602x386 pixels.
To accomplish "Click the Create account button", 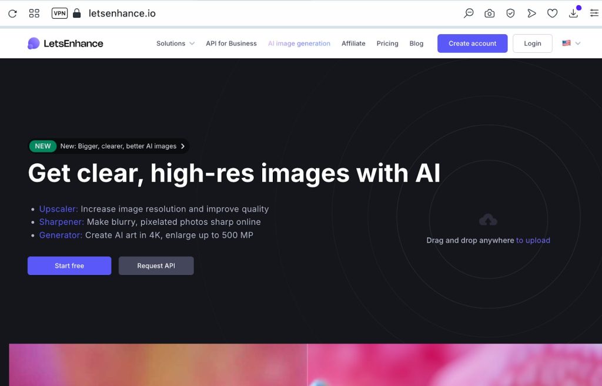I will pyautogui.click(x=472, y=43).
